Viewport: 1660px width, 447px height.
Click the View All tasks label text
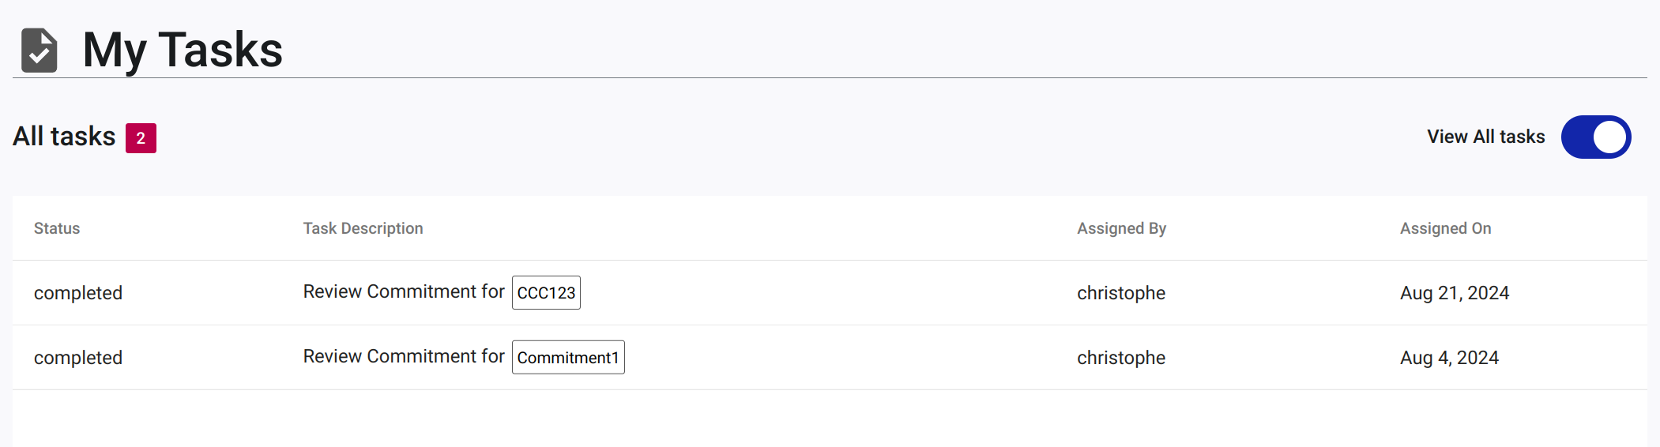pos(1486,137)
